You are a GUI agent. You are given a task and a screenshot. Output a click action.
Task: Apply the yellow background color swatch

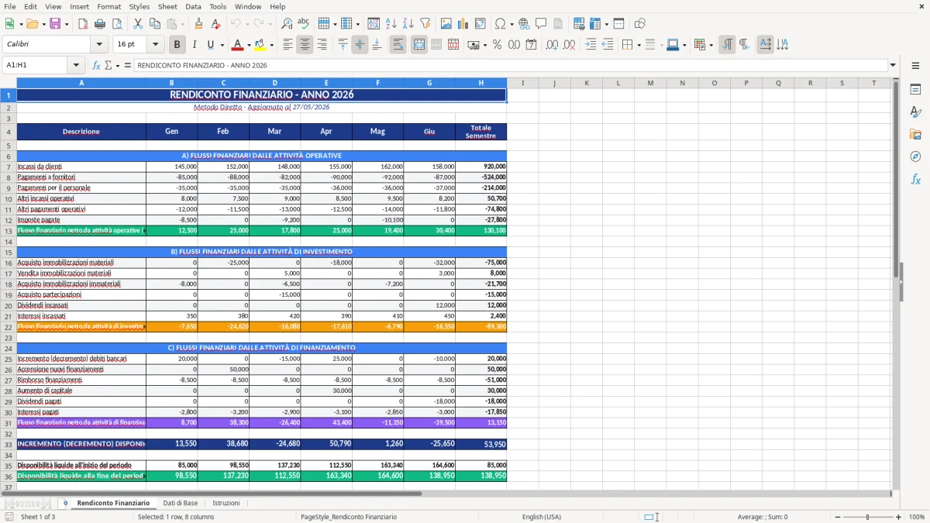tap(261, 45)
